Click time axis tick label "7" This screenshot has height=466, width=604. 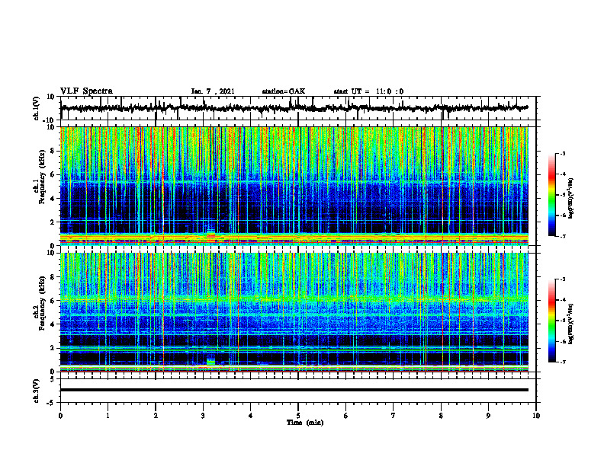(394, 416)
